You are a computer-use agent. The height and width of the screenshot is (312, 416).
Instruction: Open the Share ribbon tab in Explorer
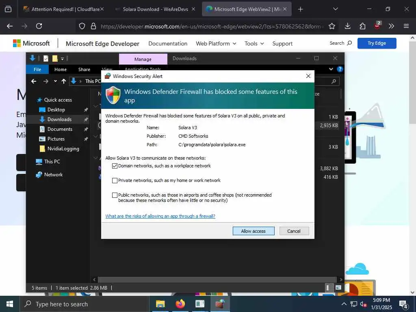coord(84,69)
